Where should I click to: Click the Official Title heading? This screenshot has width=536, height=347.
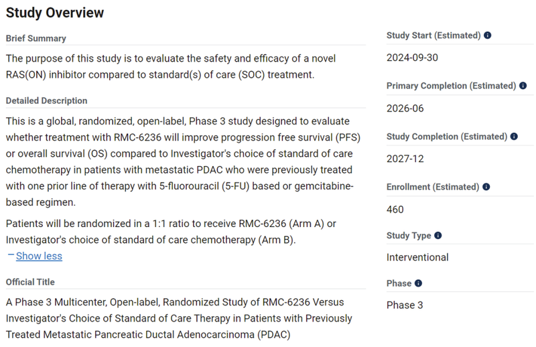pyautogui.click(x=31, y=282)
